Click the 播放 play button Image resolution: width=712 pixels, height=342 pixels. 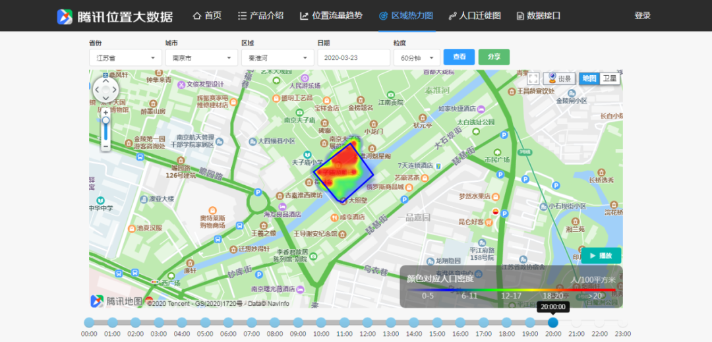coord(601,256)
